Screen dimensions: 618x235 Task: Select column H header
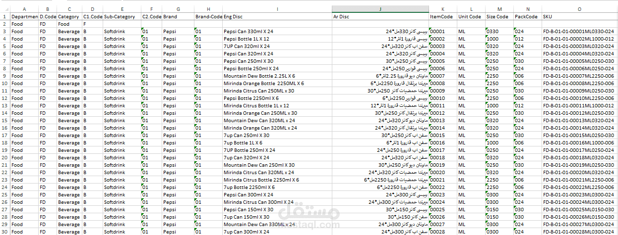click(208, 9)
